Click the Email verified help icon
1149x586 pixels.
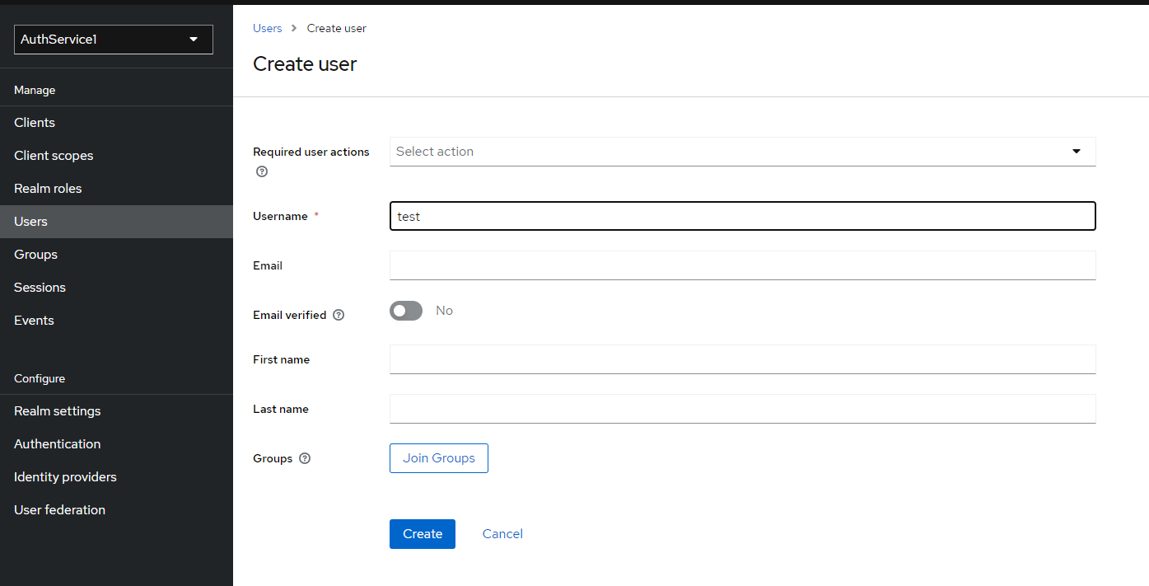339,314
